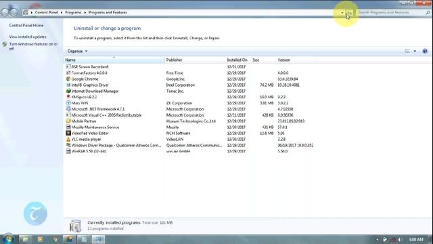The width and height of the screenshot is (433, 244).
Task: Open Windows Explorer from the taskbar
Action: click(26, 239)
